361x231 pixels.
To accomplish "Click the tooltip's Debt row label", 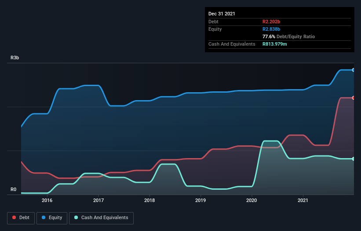I will coord(213,22).
